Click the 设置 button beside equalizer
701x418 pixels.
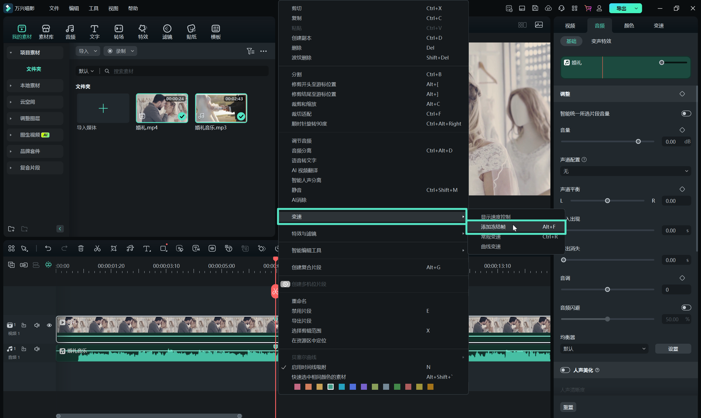pos(673,349)
